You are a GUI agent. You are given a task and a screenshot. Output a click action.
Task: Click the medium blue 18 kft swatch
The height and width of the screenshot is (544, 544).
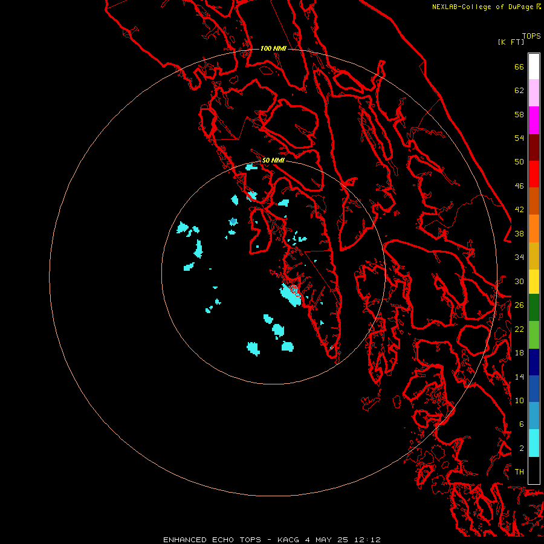pos(534,389)
